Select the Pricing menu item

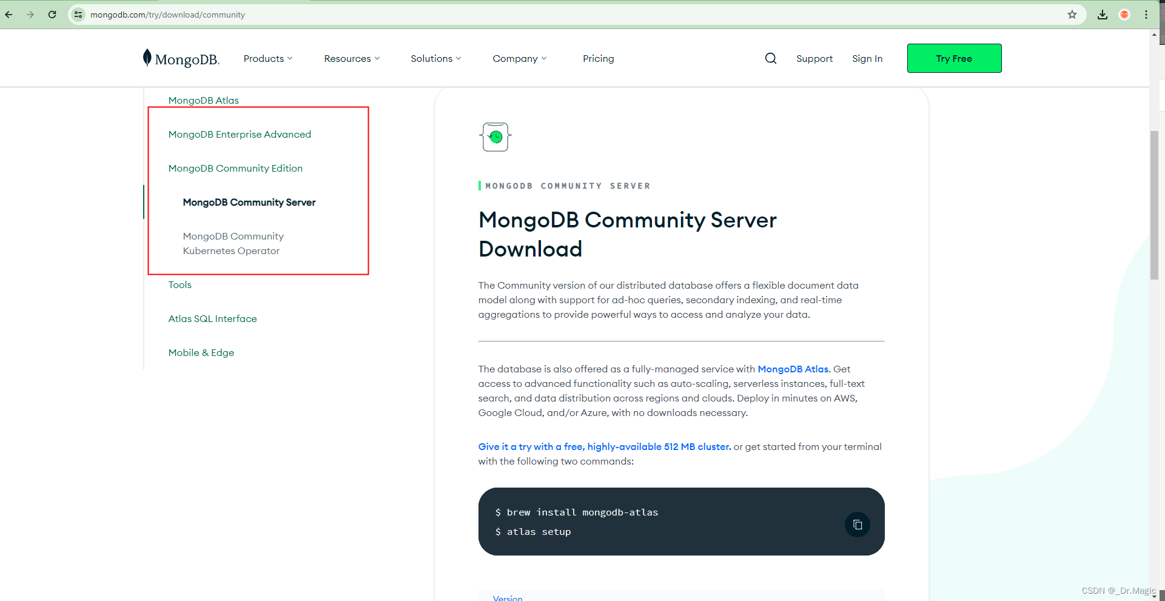click(x=598, y=58)
